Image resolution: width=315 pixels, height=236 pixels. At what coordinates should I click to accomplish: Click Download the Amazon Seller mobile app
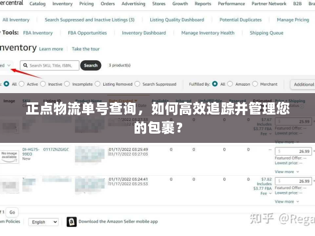click(x=118, y=222)
